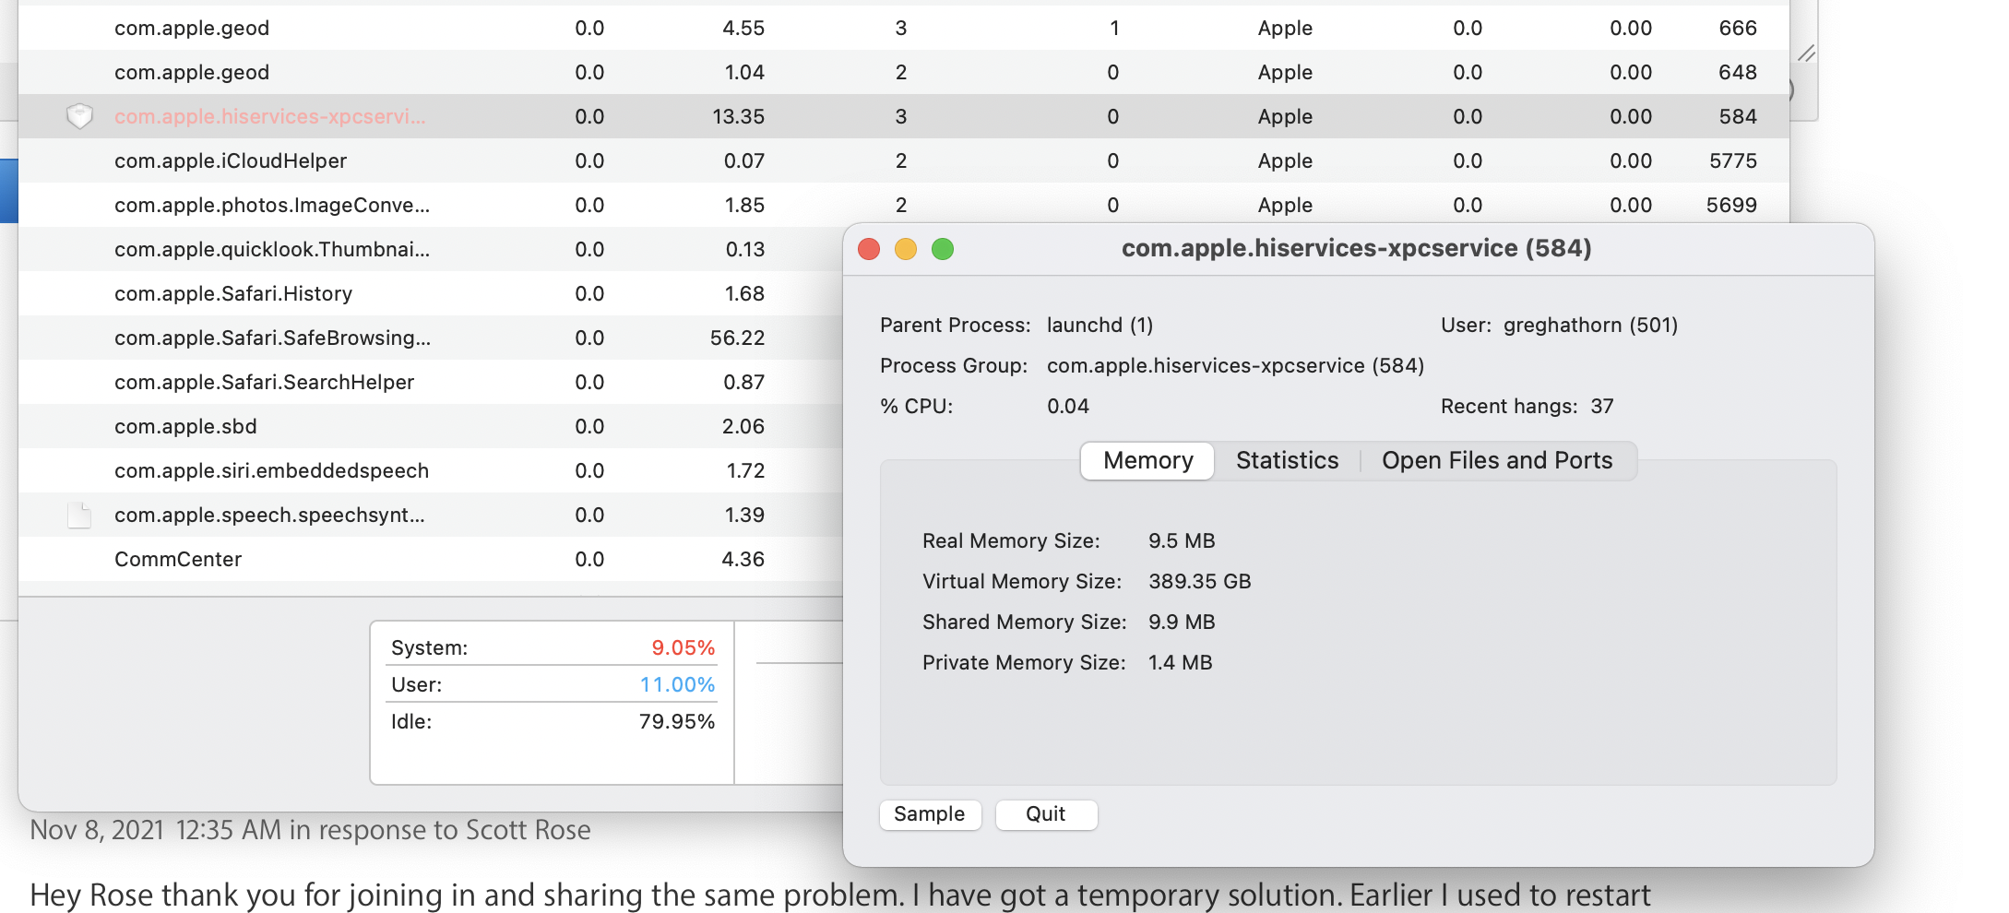
Task: Click the diagonal resize grip icon
Action: click(1807, 53)
